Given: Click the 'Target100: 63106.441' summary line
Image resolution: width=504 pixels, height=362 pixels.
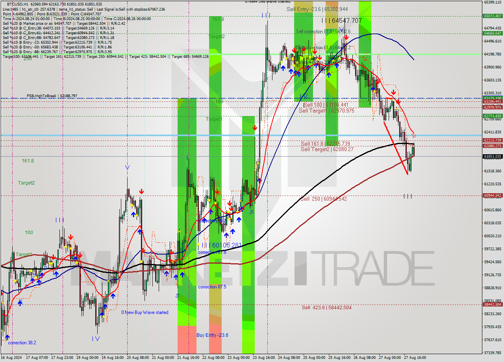Looking at the screenshot, I should click(106, 56).
